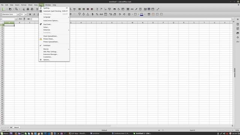
Task: Apply currency format dollar icon
Action: [93, 14]
